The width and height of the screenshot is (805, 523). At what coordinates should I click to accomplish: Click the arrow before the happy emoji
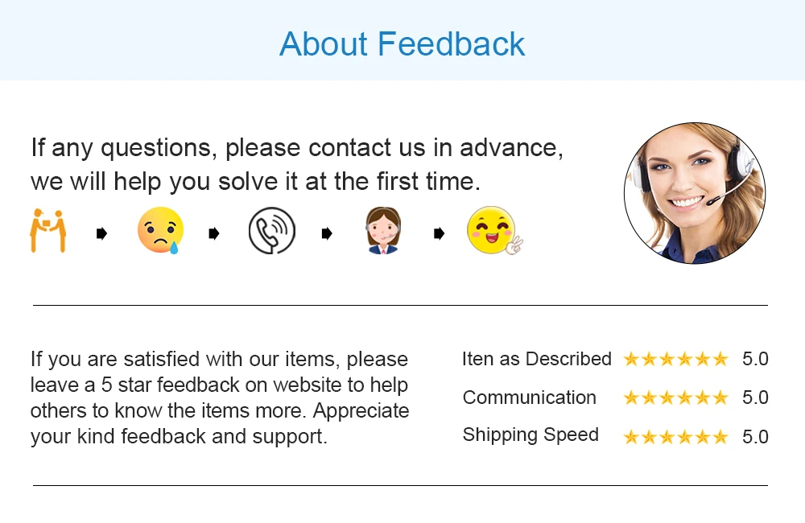tap(439, 233)
